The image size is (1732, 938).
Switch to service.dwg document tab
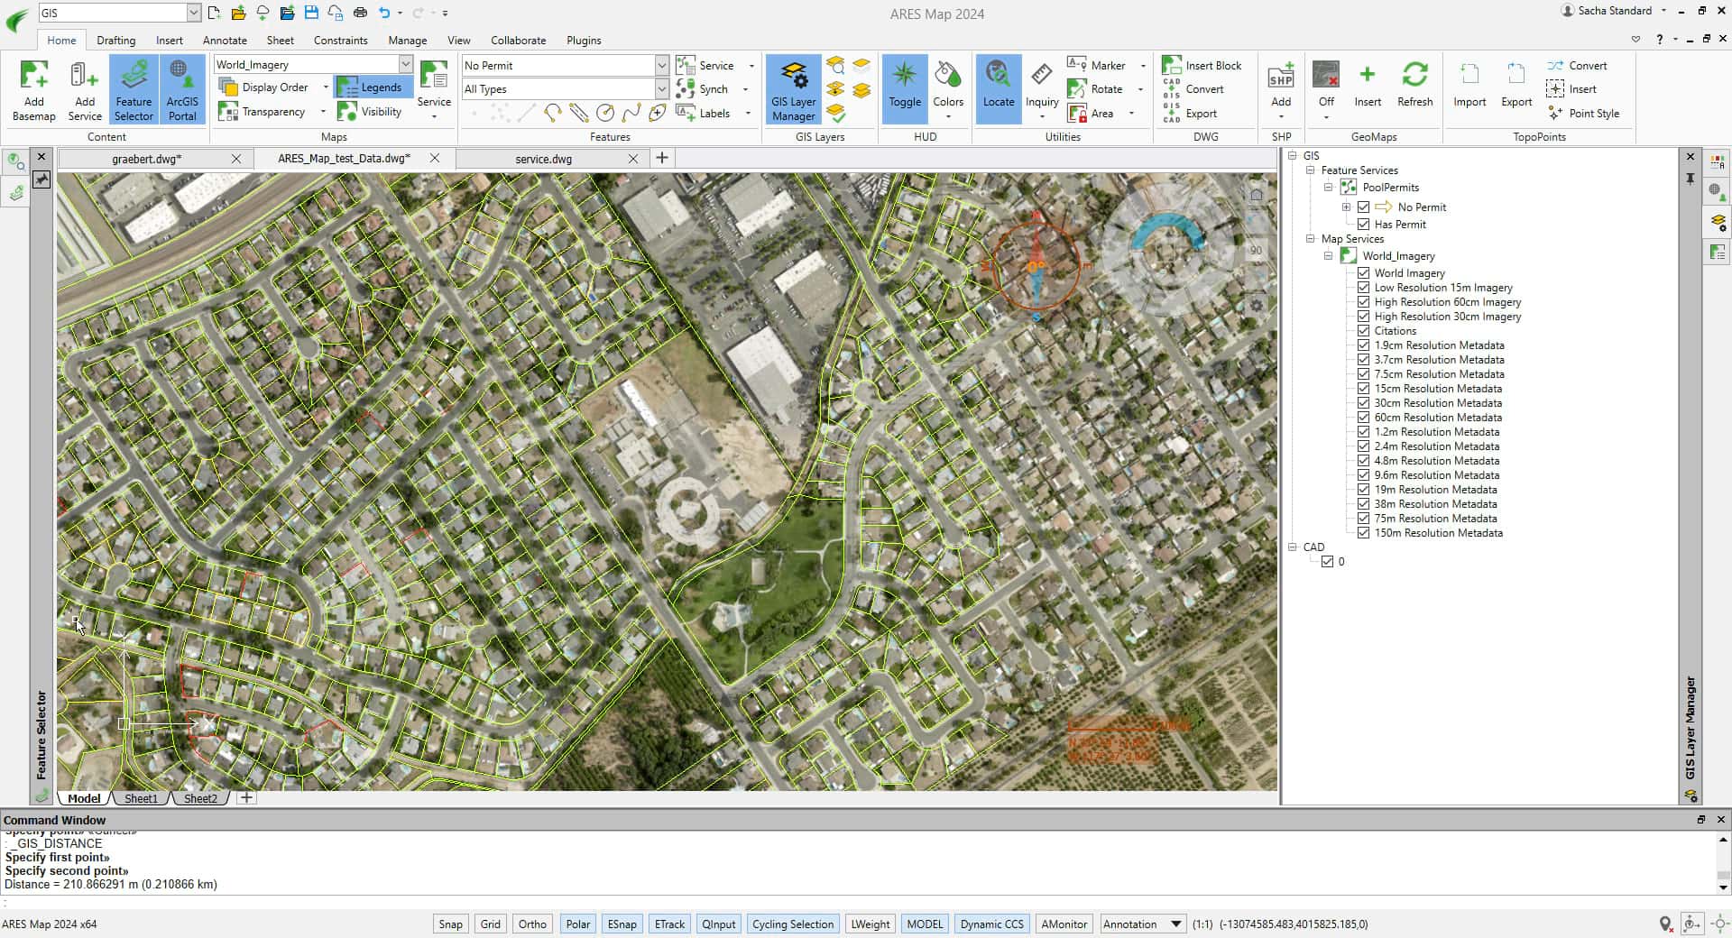543,158
